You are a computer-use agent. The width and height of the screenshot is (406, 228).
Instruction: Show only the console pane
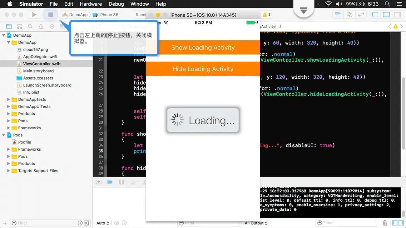[401, 223]
